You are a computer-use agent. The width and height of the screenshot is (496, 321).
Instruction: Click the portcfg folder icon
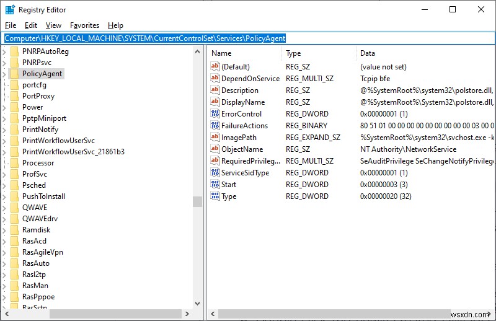point(14,85)
